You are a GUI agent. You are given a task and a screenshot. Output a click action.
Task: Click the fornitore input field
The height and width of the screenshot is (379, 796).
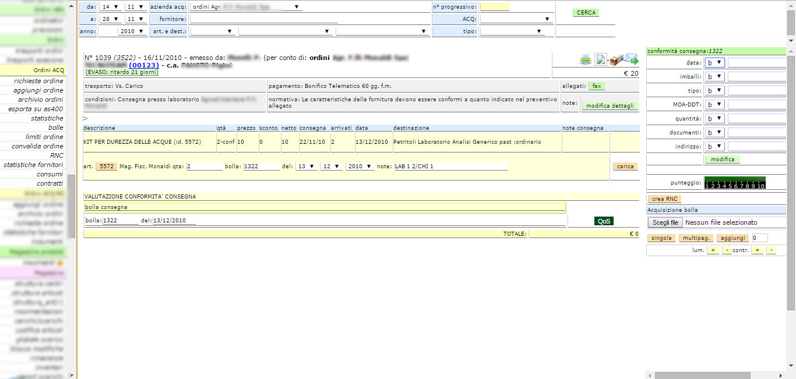(x=263, y=19)
